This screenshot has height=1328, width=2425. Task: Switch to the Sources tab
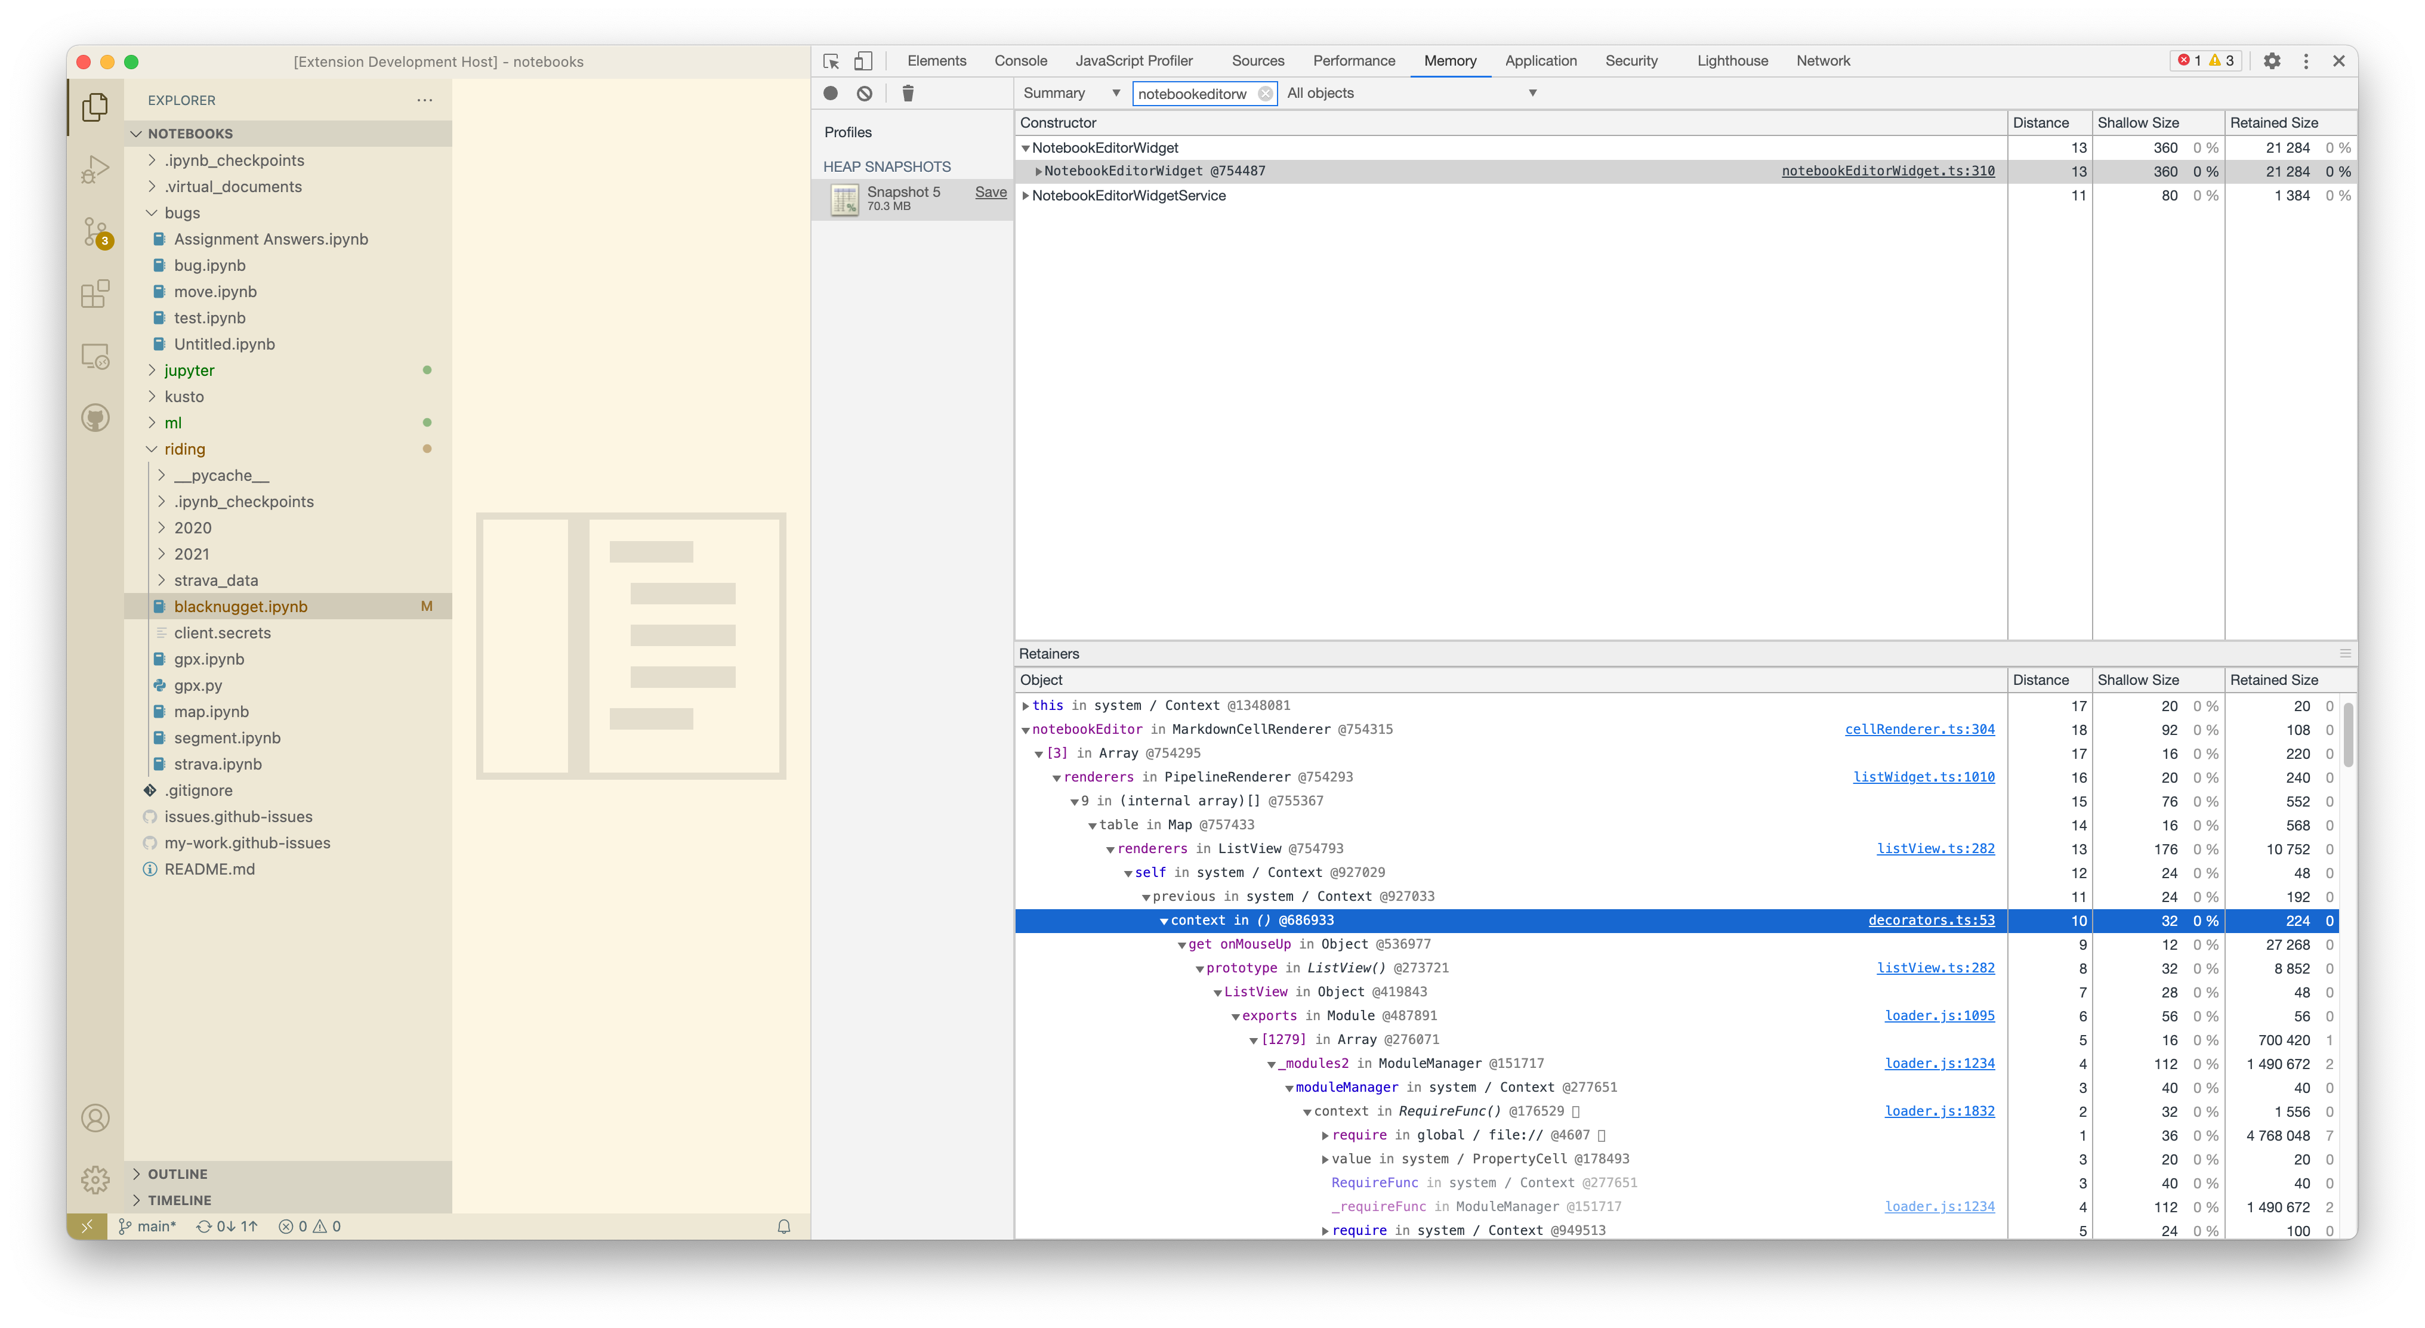pyautogui.click(x=1258, y=61)
